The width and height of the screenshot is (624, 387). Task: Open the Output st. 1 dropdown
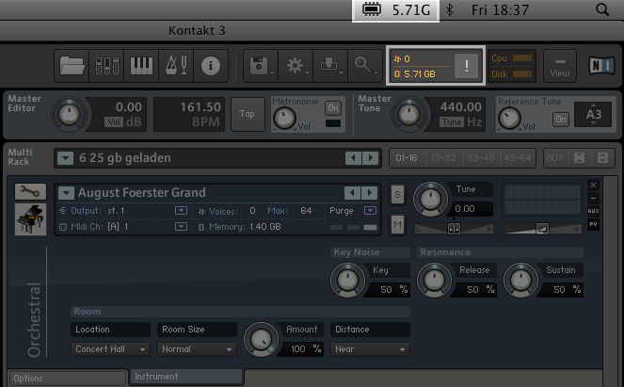tap(181, 210)
